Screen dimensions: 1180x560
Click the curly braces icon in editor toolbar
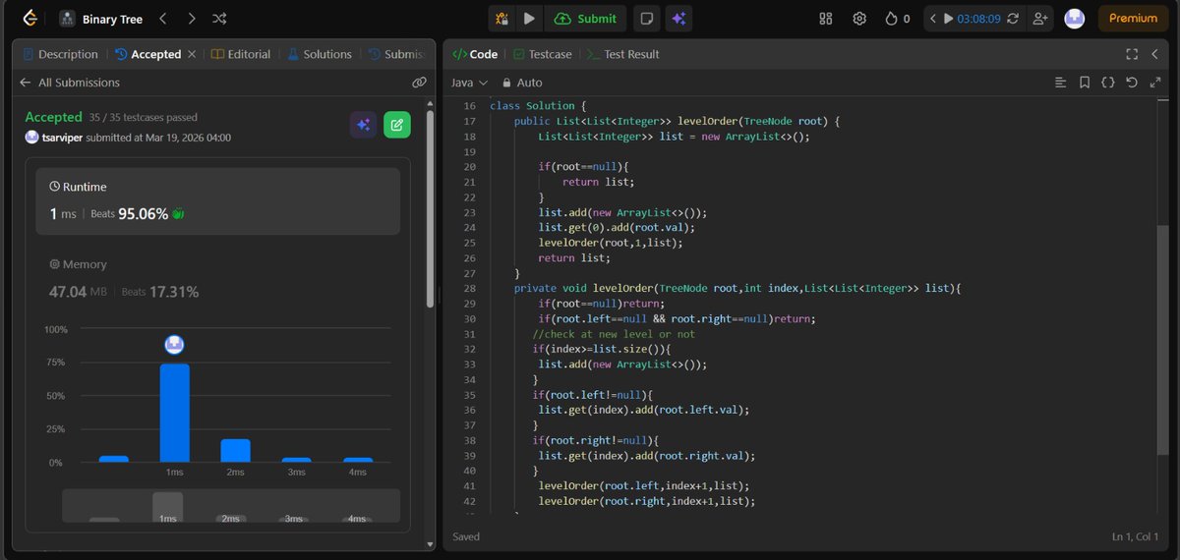[1108, 83]
